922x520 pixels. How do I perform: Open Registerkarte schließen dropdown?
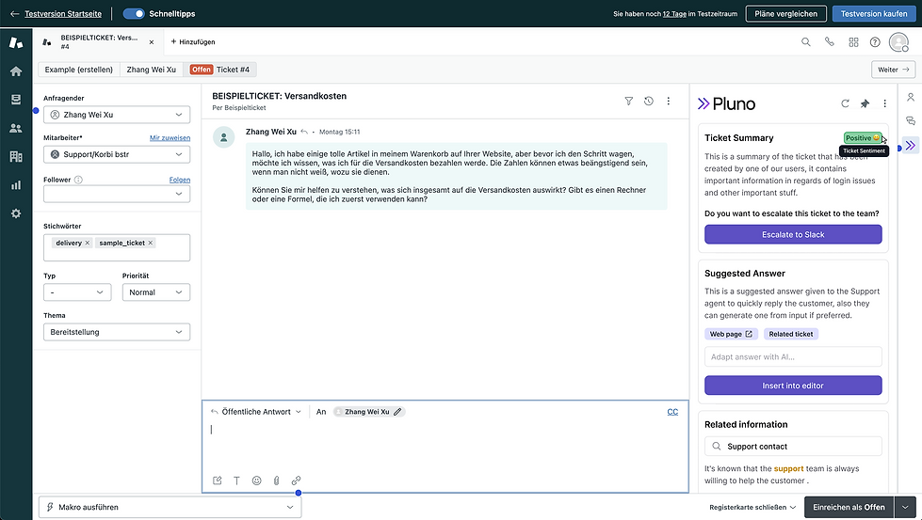752,507
